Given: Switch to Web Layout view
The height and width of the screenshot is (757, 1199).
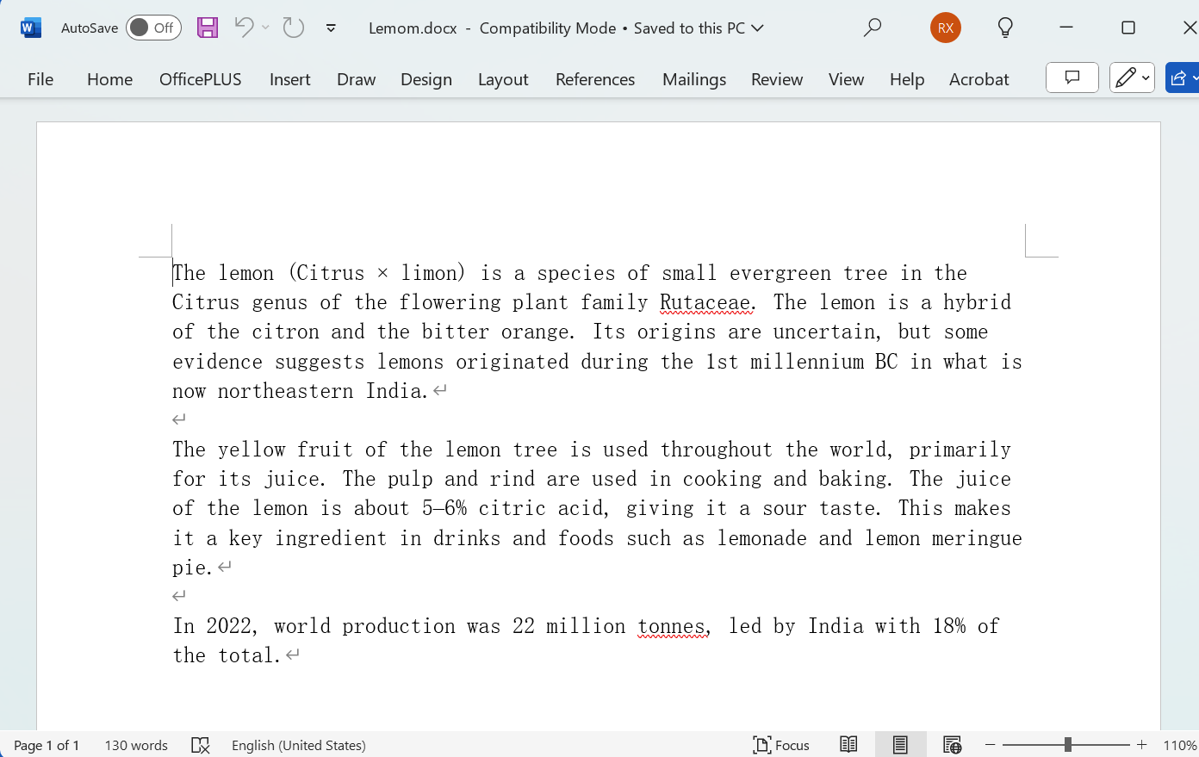Looking at the screenshot, I should point(953,744).
